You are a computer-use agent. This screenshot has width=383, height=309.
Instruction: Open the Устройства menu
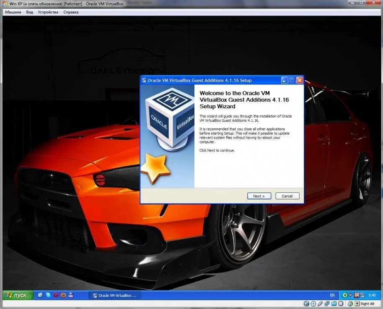pos(48,12)
